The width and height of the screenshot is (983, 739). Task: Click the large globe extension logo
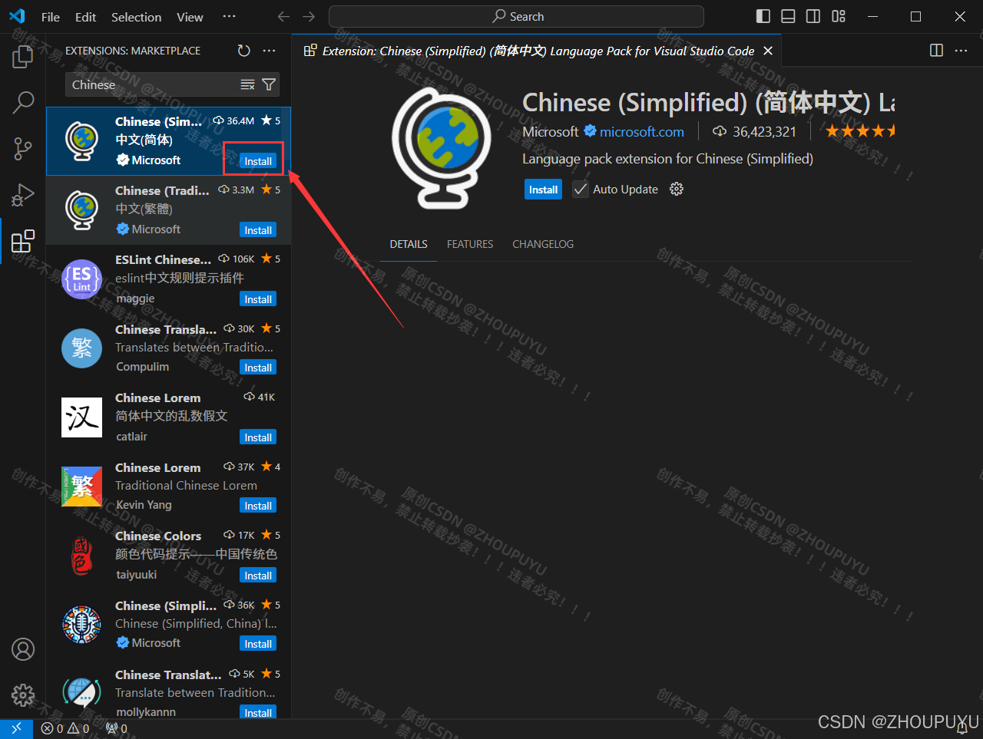coord(442,148)
